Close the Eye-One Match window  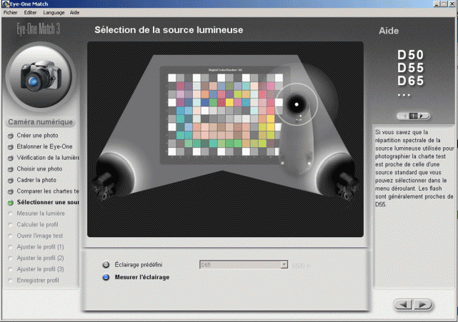click(x=452, y=4)
